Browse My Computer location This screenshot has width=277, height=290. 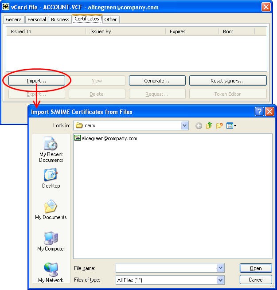51,241
